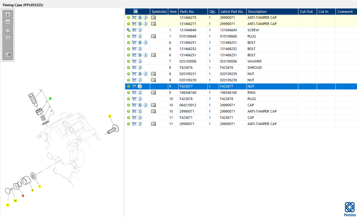357x217 pixels.
Task: Click SHROUD description text
Action: pos(255,68)
